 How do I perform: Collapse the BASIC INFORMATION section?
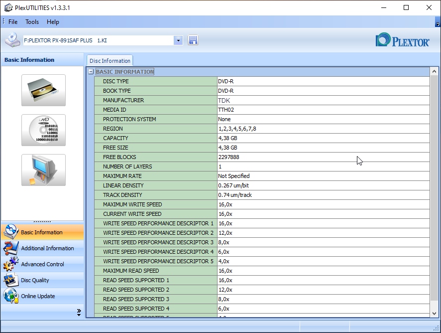91,72
